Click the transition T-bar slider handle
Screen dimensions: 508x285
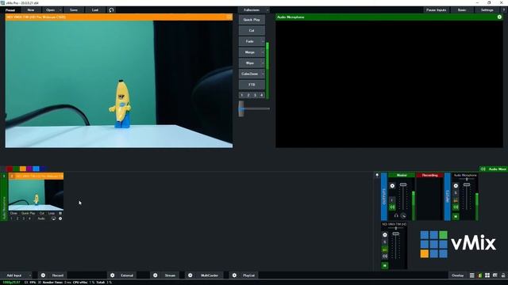click(241, 108)
